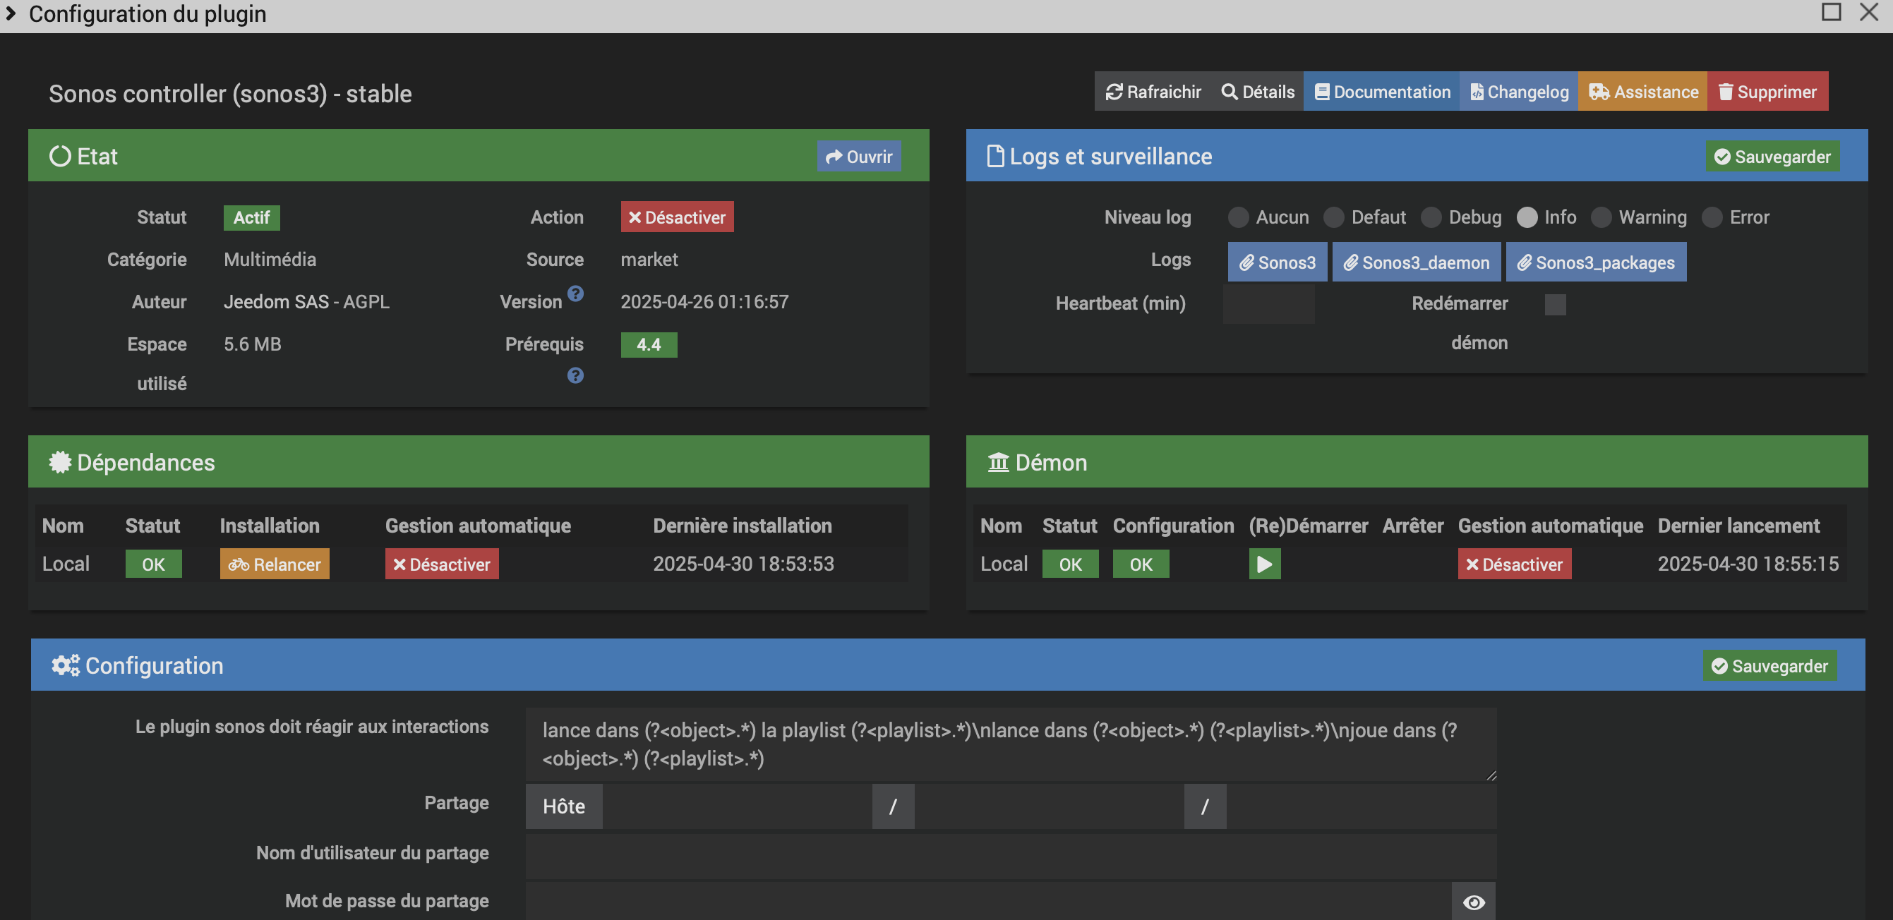Click the Heartbeat (min) input field
Screen dimensions: 1893x920
point(1268,303)
